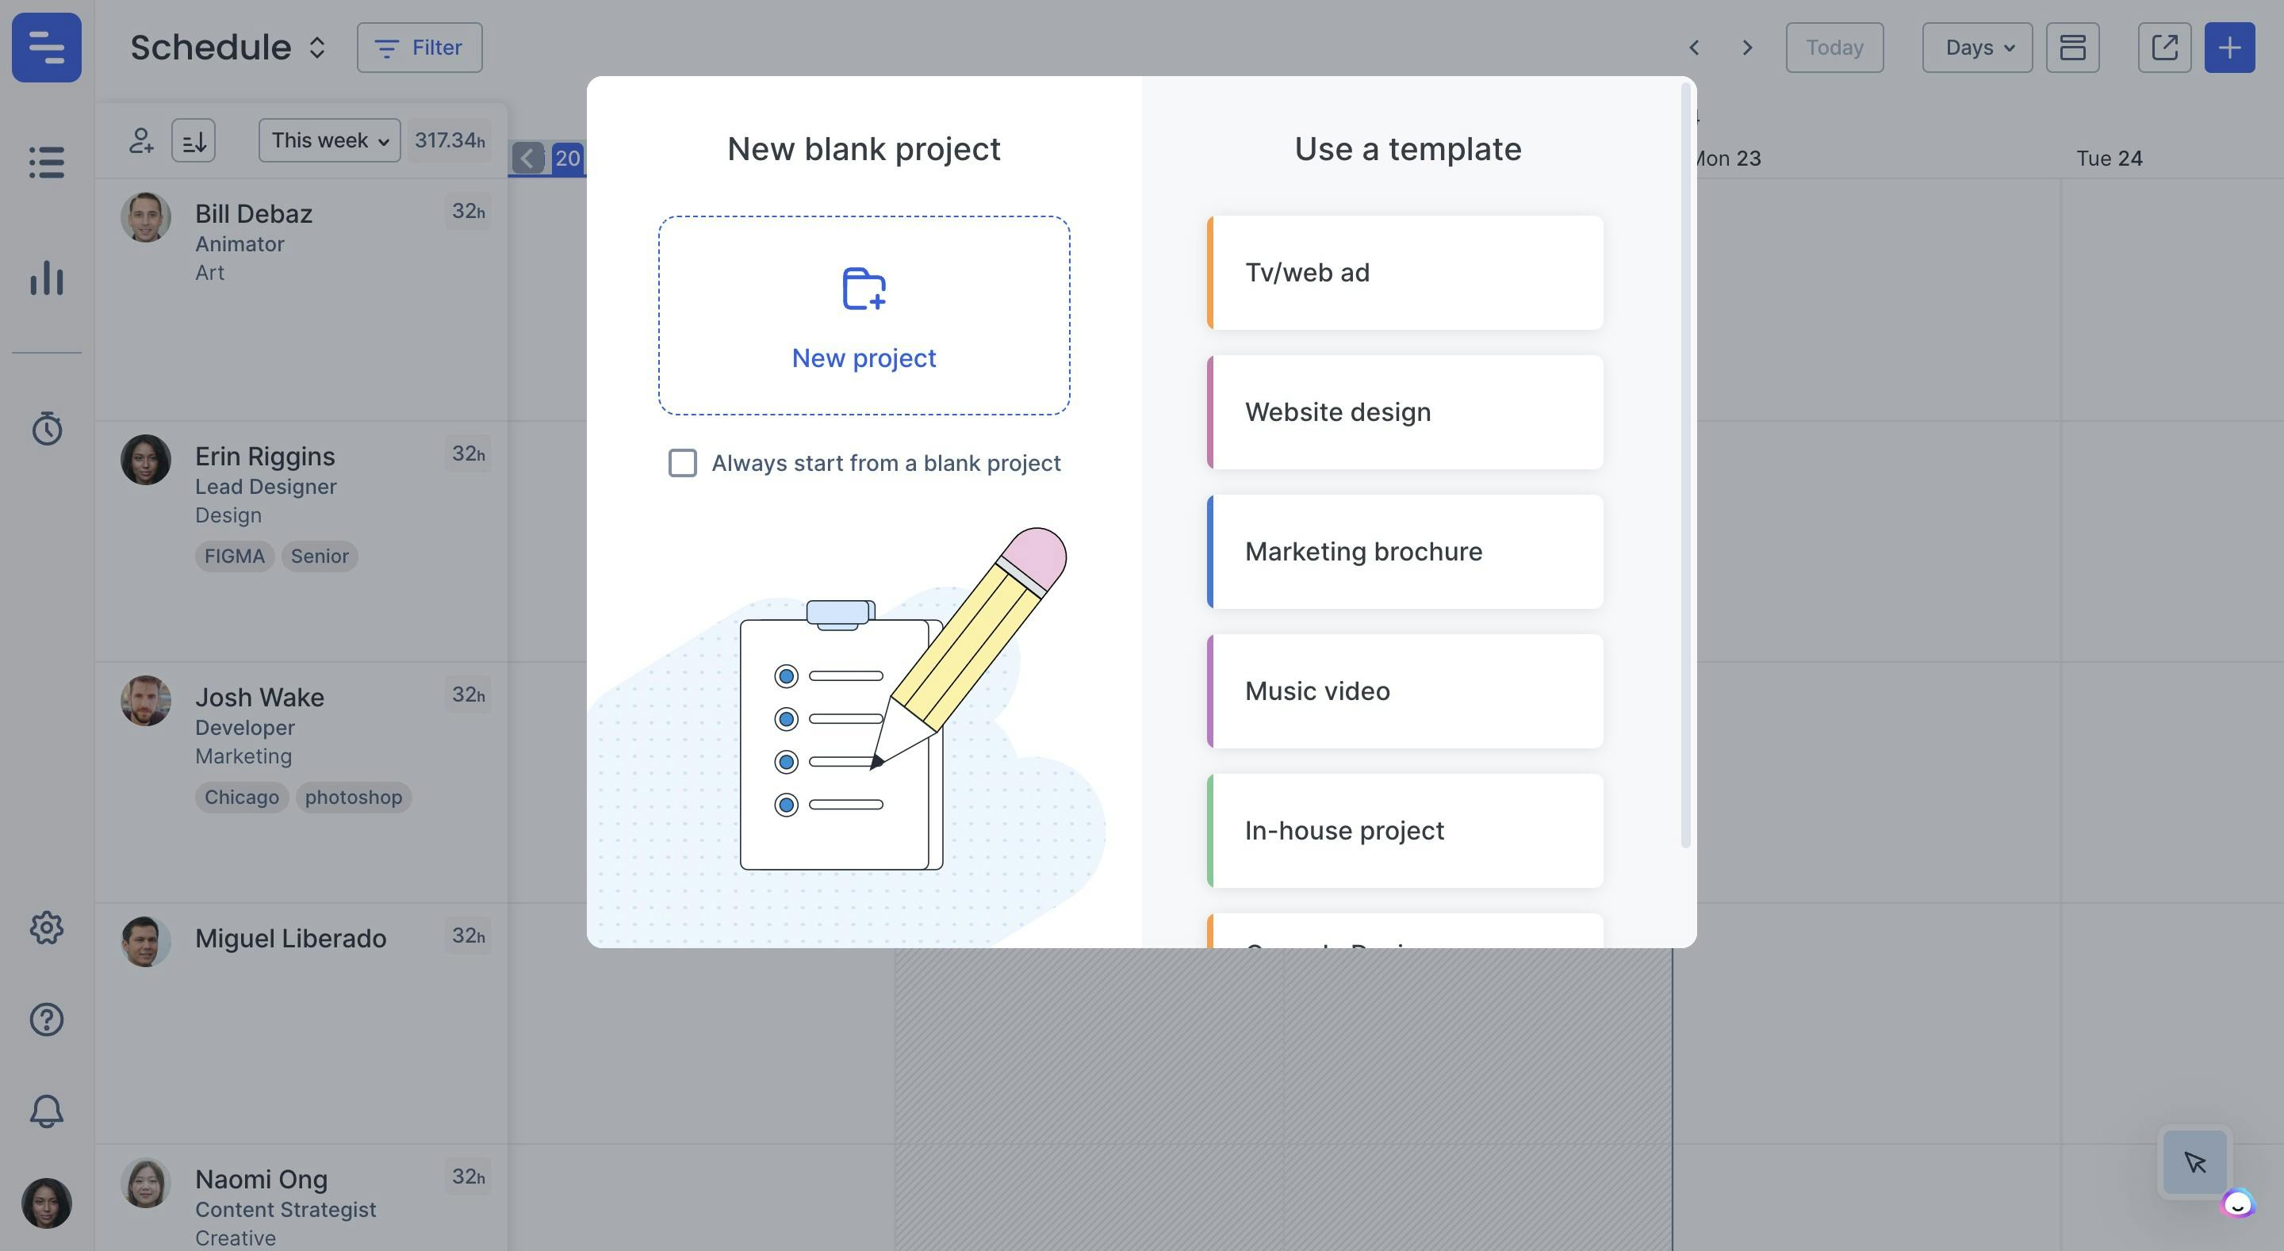Click the Chicago tag
The height and width of the screenshot is (1251, 2284).
click(241, 797)
